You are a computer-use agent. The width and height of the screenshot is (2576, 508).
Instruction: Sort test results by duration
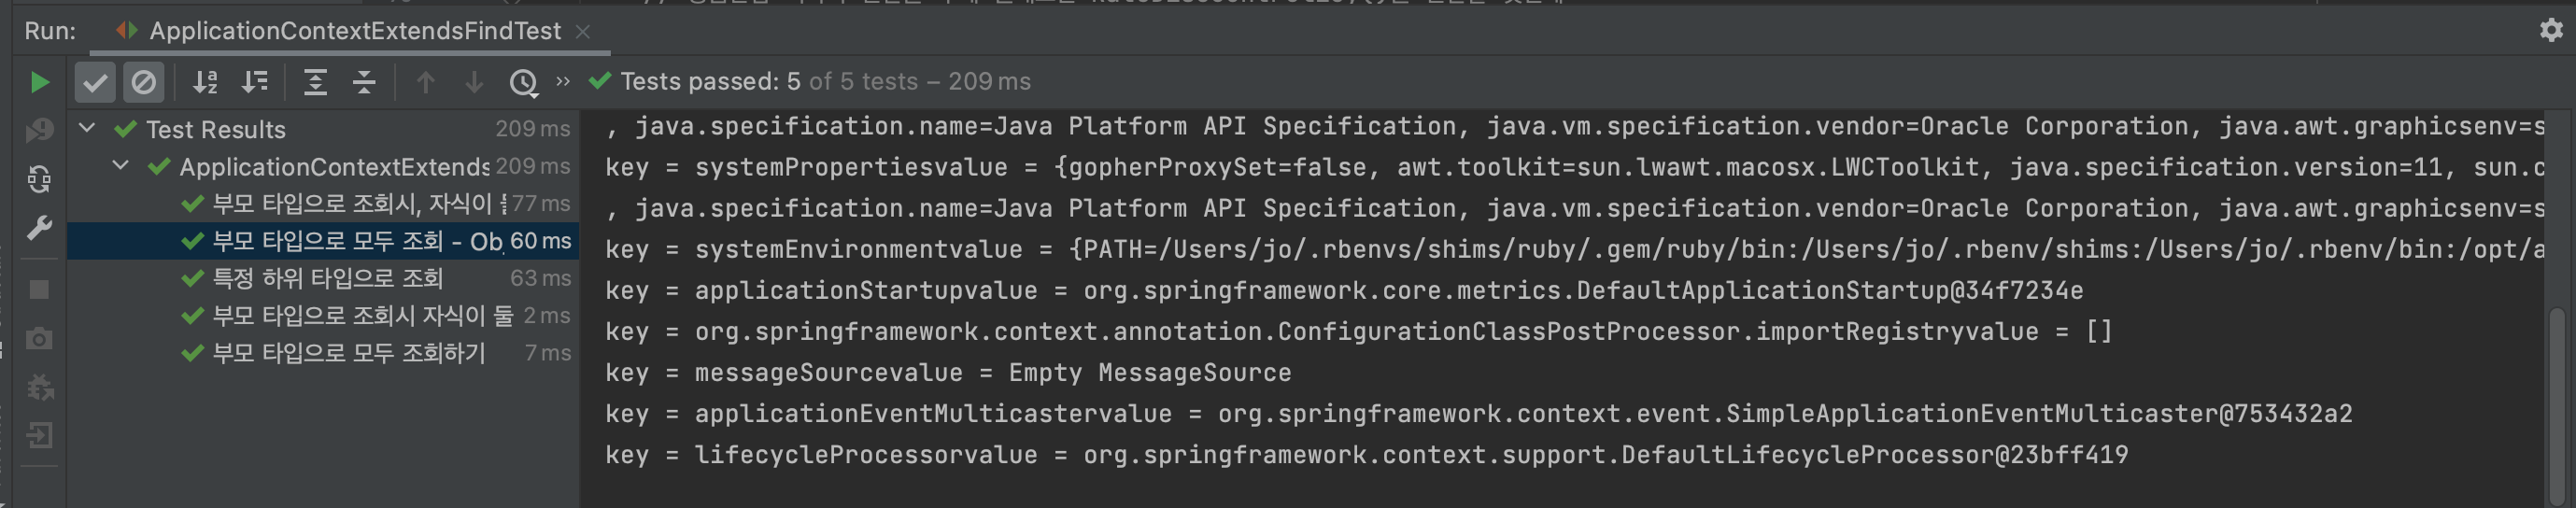255,82
